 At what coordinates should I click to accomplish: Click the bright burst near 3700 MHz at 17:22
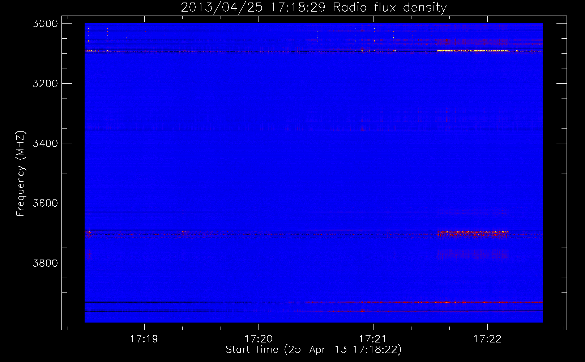tap(473, 234)
